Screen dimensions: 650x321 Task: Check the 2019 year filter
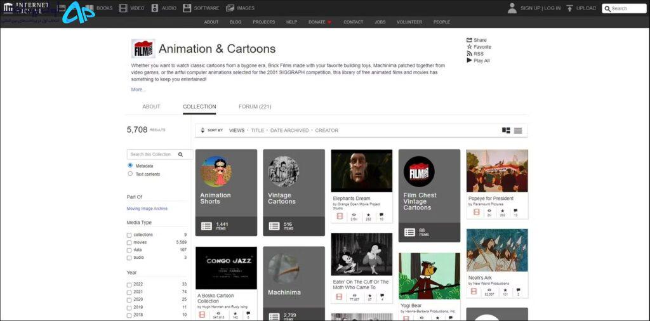(x=129, y=308)
